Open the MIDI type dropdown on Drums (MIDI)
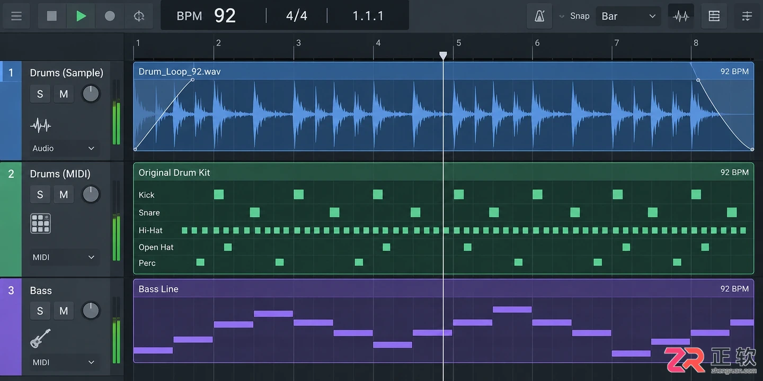 point(64,257)
